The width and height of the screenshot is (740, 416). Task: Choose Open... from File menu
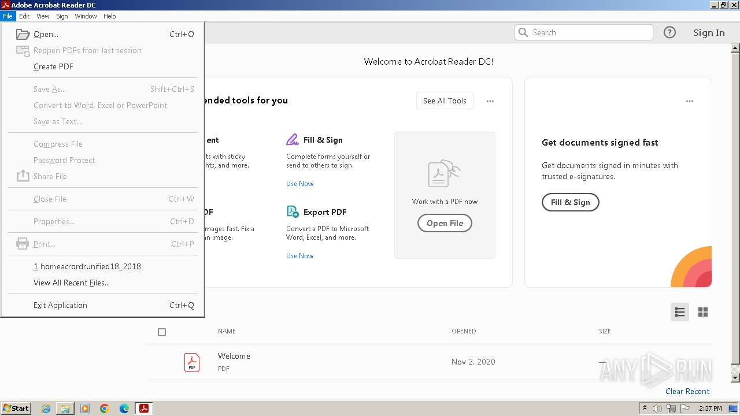(103, 34)
